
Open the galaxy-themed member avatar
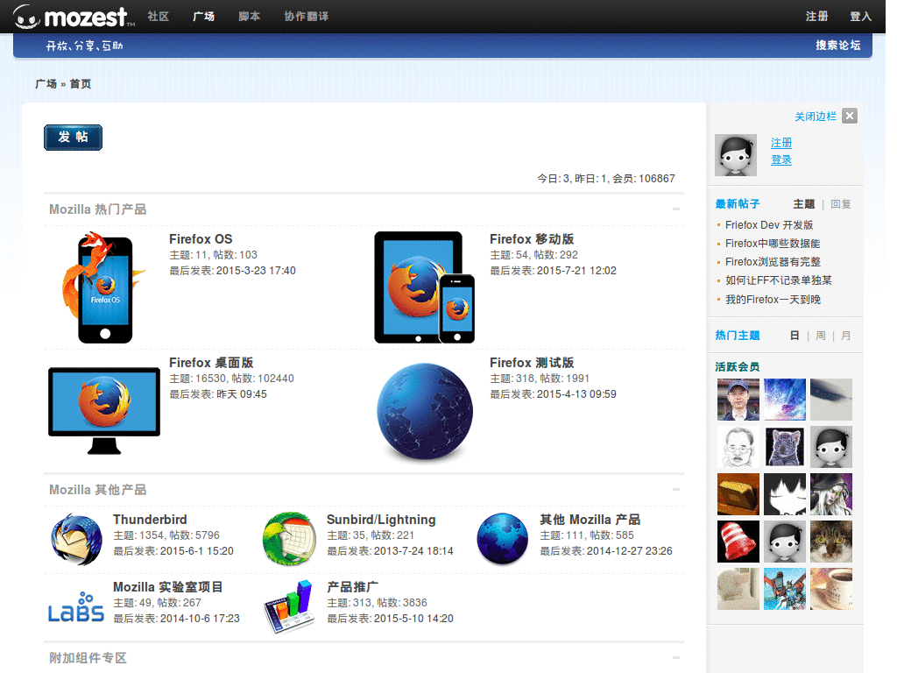click(785, 400)
